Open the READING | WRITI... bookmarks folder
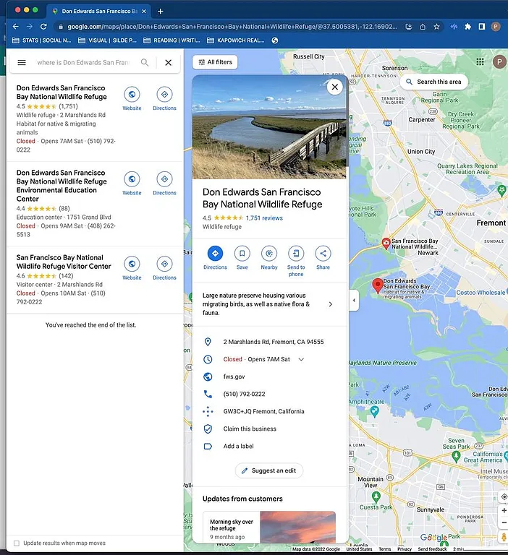The image size is (508, 555). [172, 40]
